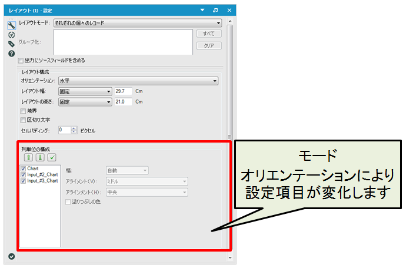The image size is (413, 271).
Task: Open the wrench configuration tab icon
Action: [x=11, y=25]
